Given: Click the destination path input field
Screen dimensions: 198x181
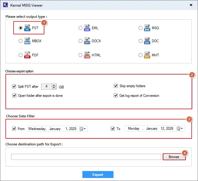Looking at the screenshot, I should tap(86, 157).
